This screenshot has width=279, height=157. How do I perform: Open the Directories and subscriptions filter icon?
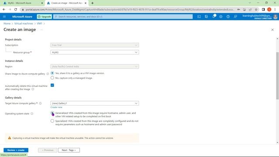click(x=206, y=17)
